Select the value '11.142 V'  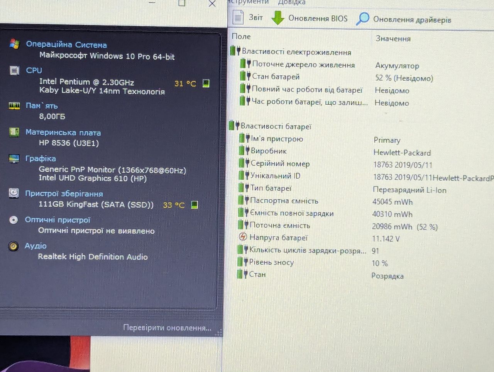(386, 239)
